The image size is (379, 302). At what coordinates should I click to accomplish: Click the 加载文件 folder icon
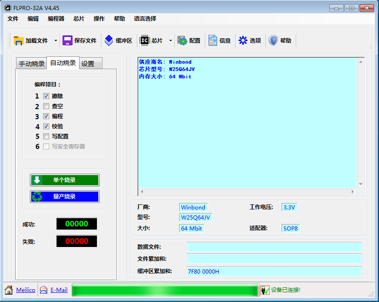(19, 40)
